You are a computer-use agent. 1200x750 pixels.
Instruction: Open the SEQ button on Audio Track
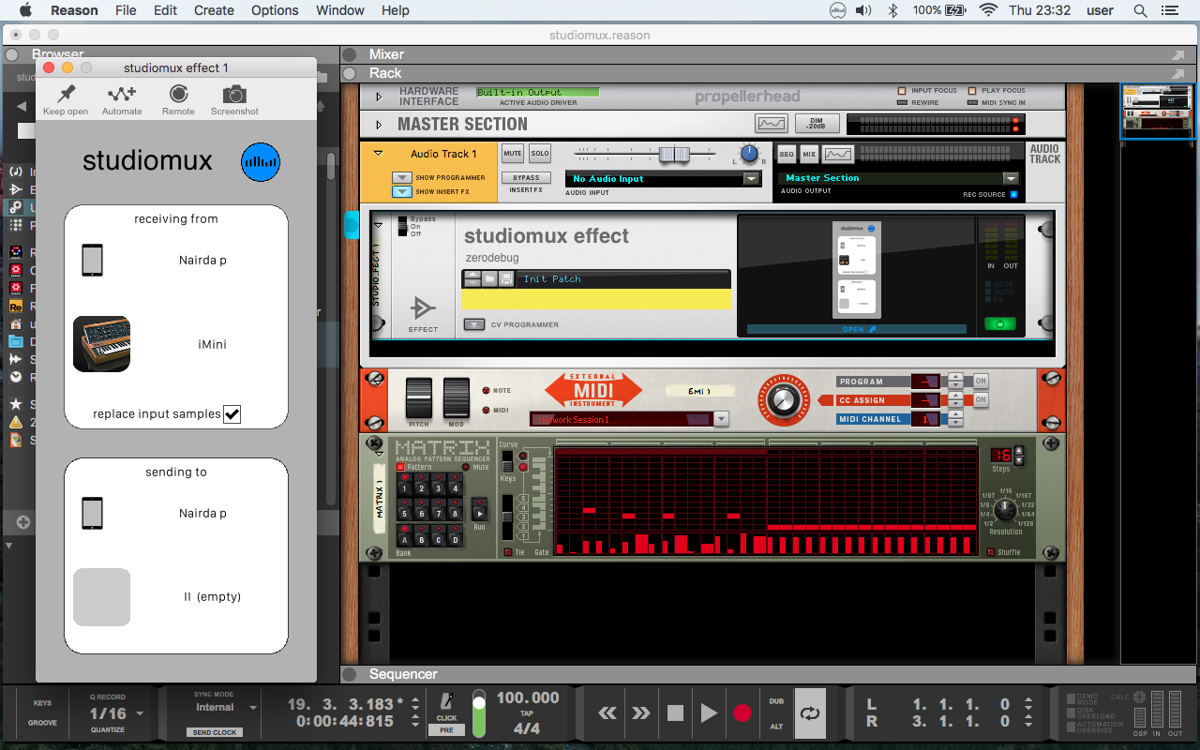(787, 154)
